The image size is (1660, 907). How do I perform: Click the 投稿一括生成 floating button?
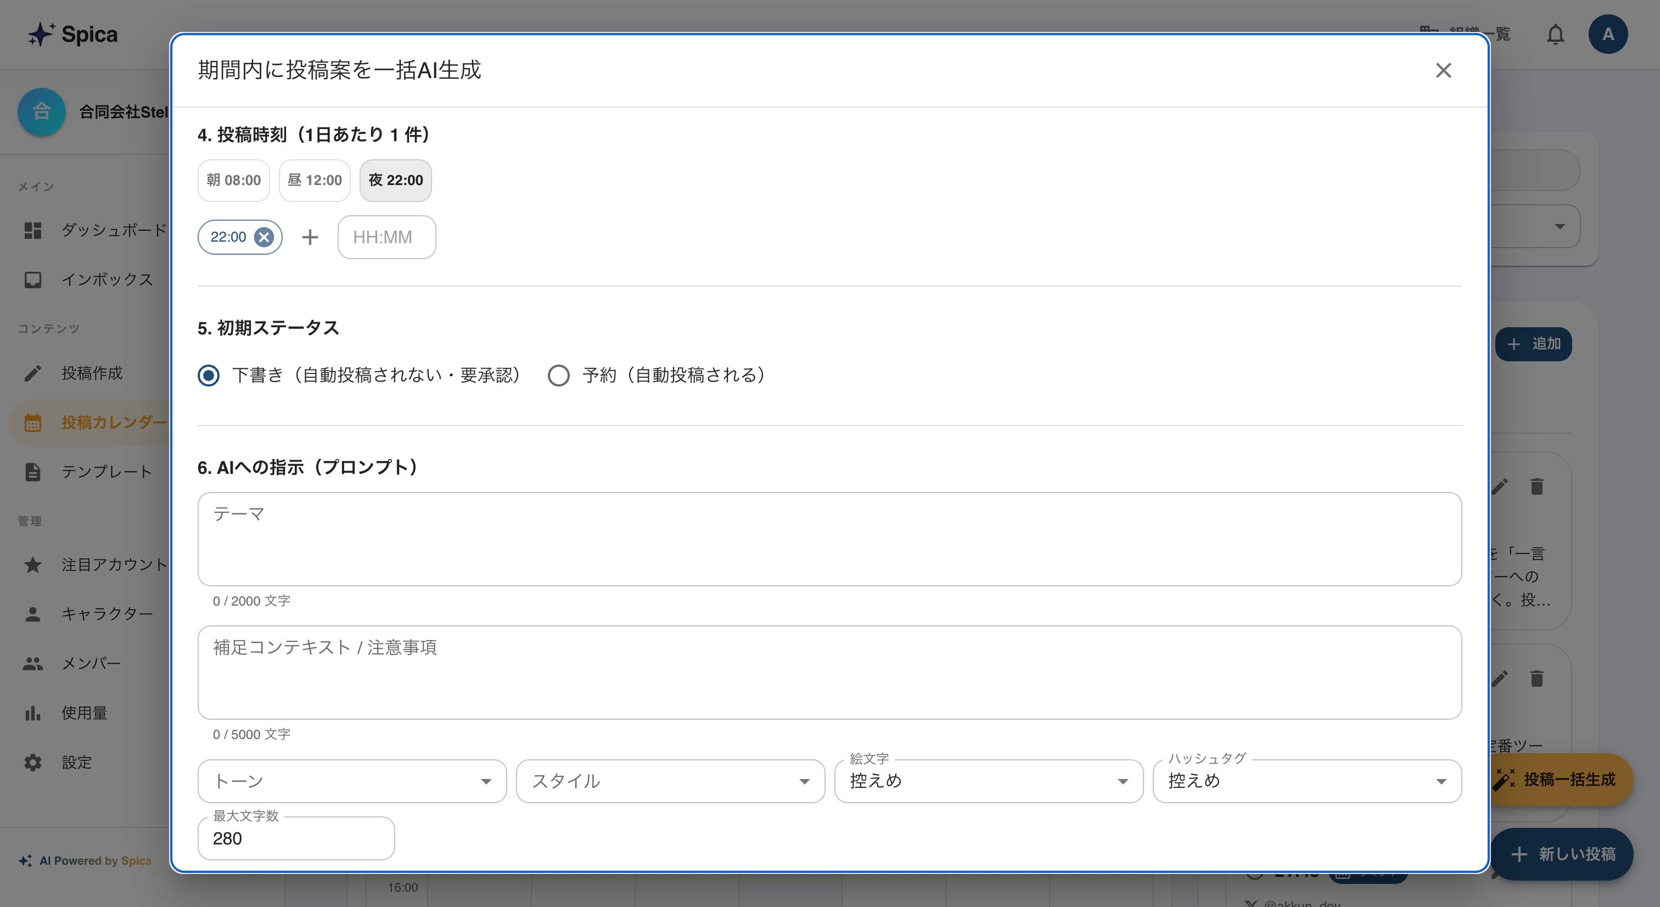tap(1561, 779)
